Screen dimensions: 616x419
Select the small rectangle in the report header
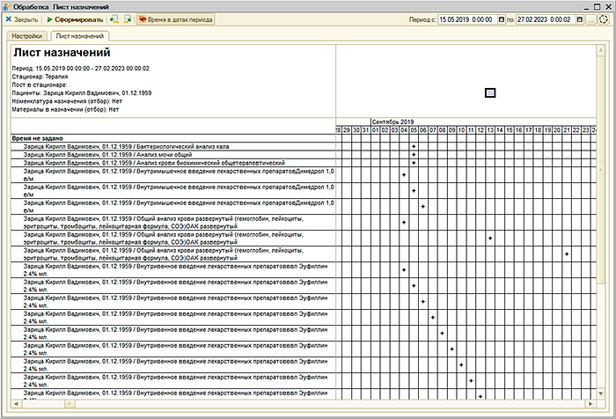pyautogui.click(x=490, y=92)
